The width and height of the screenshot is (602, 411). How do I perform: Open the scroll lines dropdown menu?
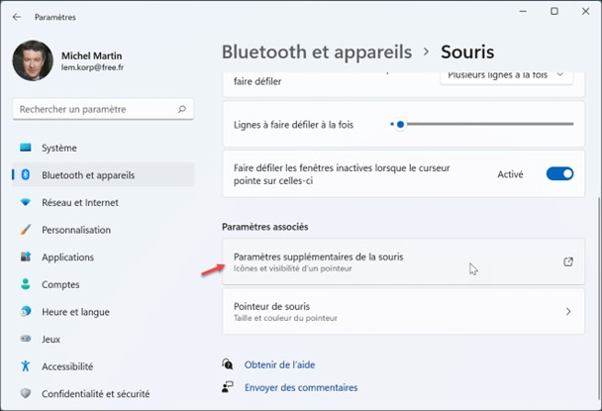coord(506,74)
